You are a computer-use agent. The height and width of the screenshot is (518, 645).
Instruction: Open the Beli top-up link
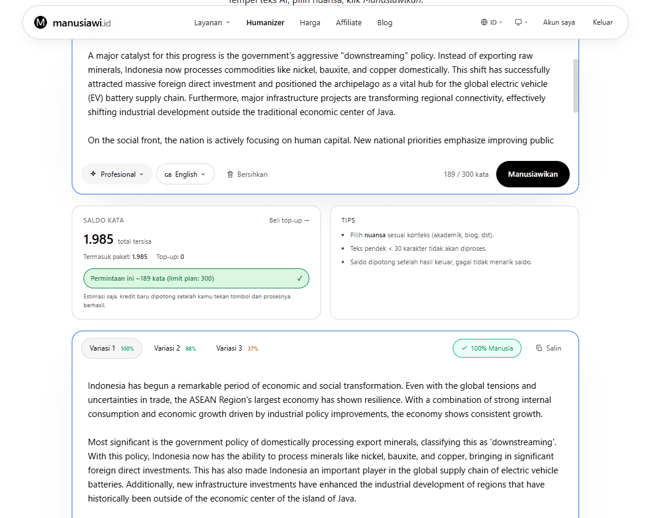[289, 220]
